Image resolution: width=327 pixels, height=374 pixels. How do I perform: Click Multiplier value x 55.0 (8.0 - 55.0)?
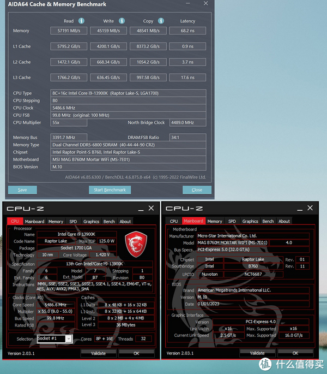coord(56,312)
